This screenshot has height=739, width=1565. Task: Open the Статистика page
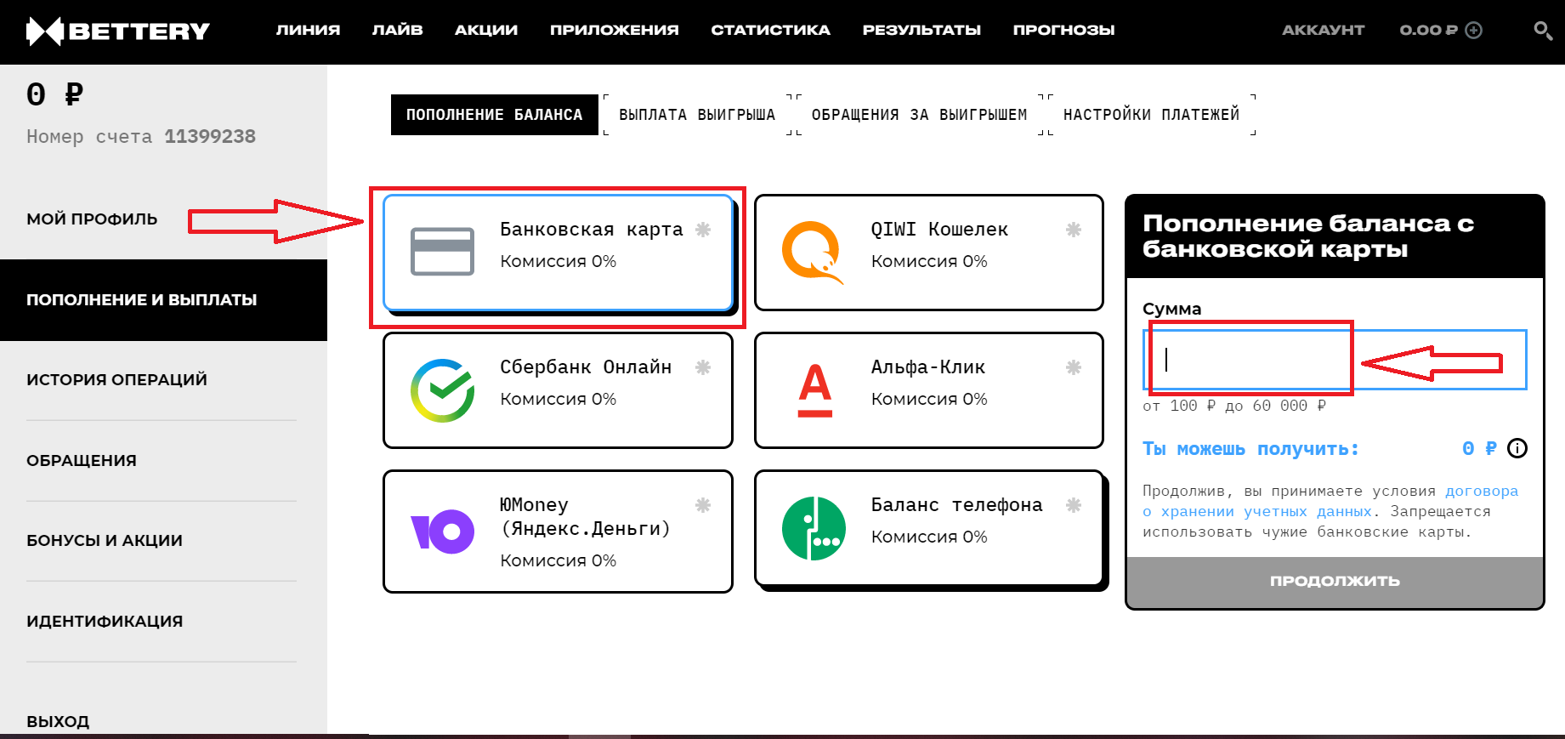tap(770, 31)
